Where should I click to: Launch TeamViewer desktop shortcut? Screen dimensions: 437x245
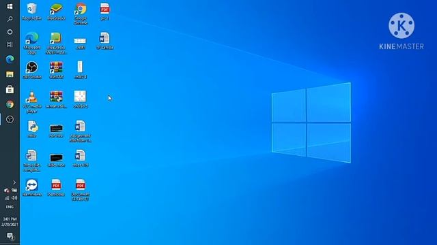[32, 188]
